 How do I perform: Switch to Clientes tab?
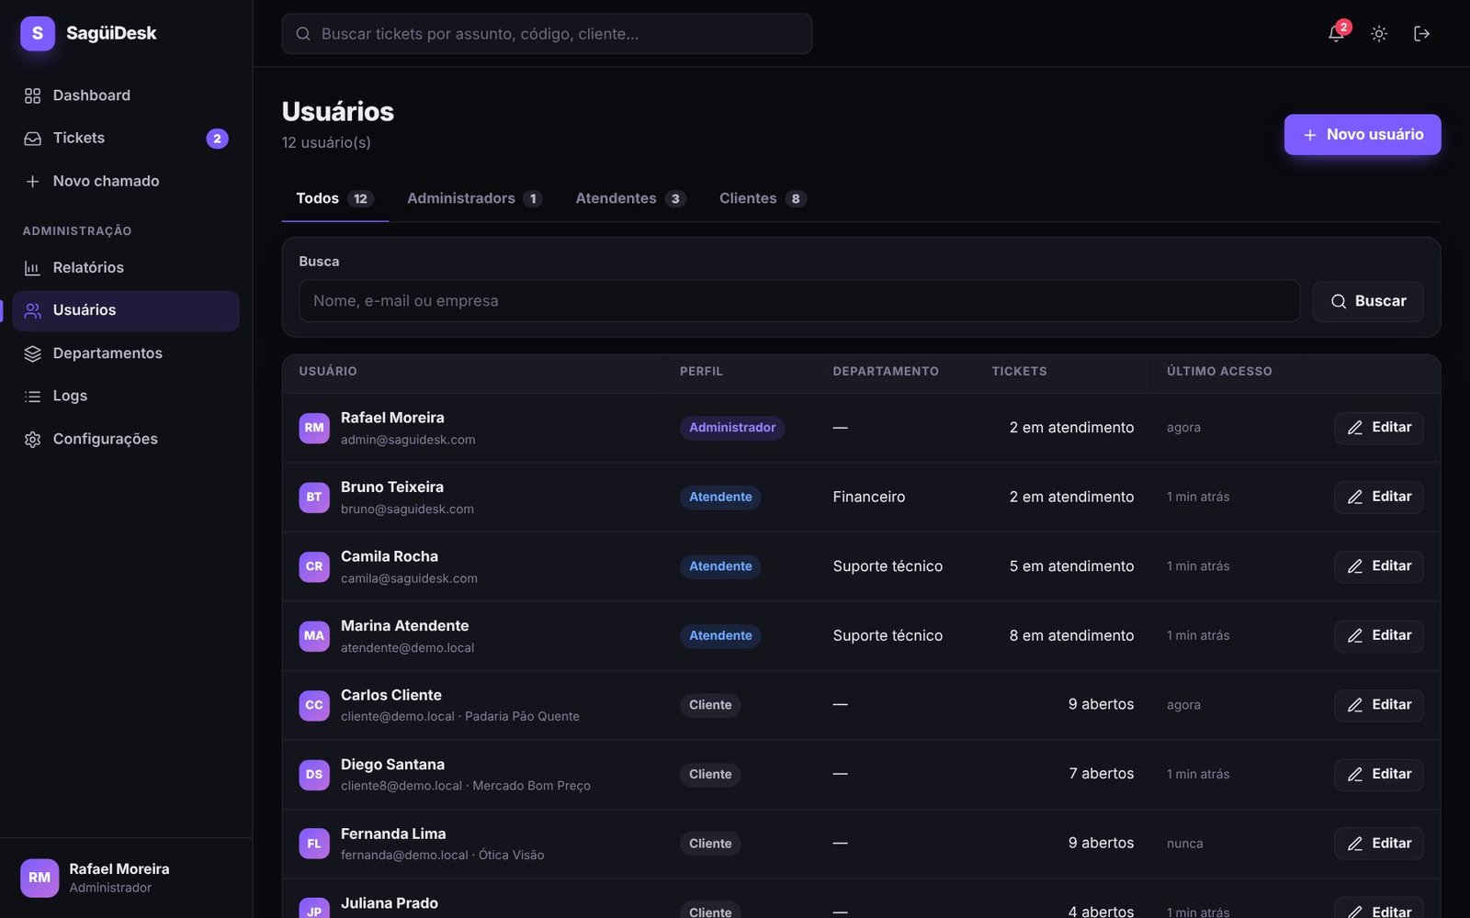pos(763,198)
